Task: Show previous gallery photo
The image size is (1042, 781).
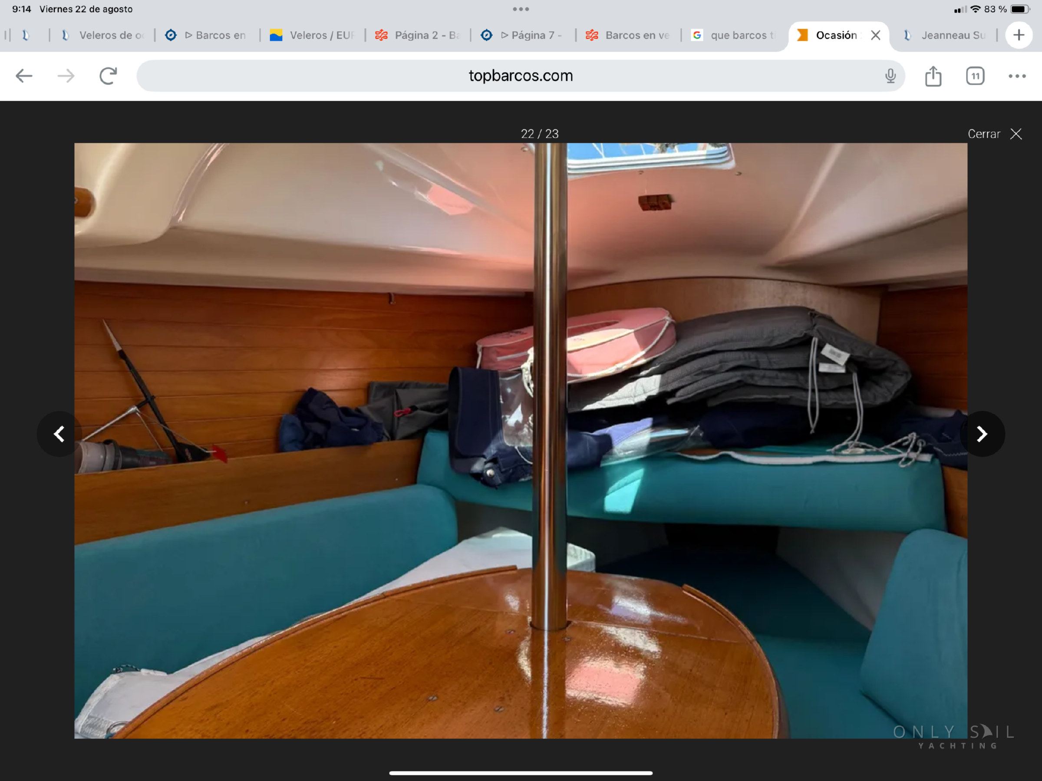Action: (59, 434)
